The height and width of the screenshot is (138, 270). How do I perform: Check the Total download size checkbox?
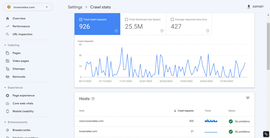click(127, 20)
